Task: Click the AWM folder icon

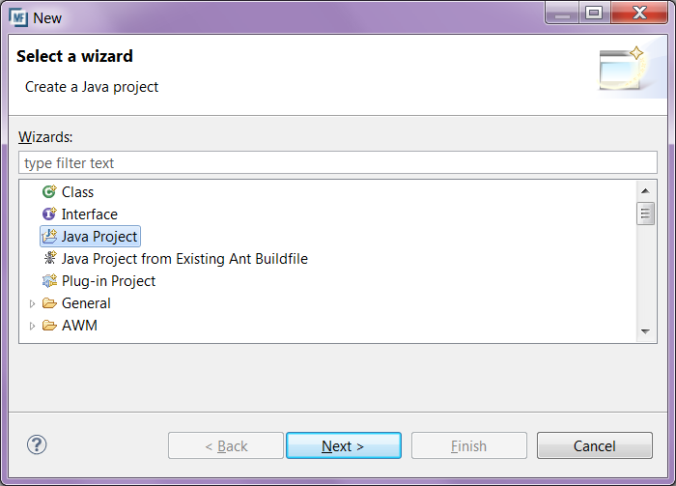Action: tap(49, 326)
